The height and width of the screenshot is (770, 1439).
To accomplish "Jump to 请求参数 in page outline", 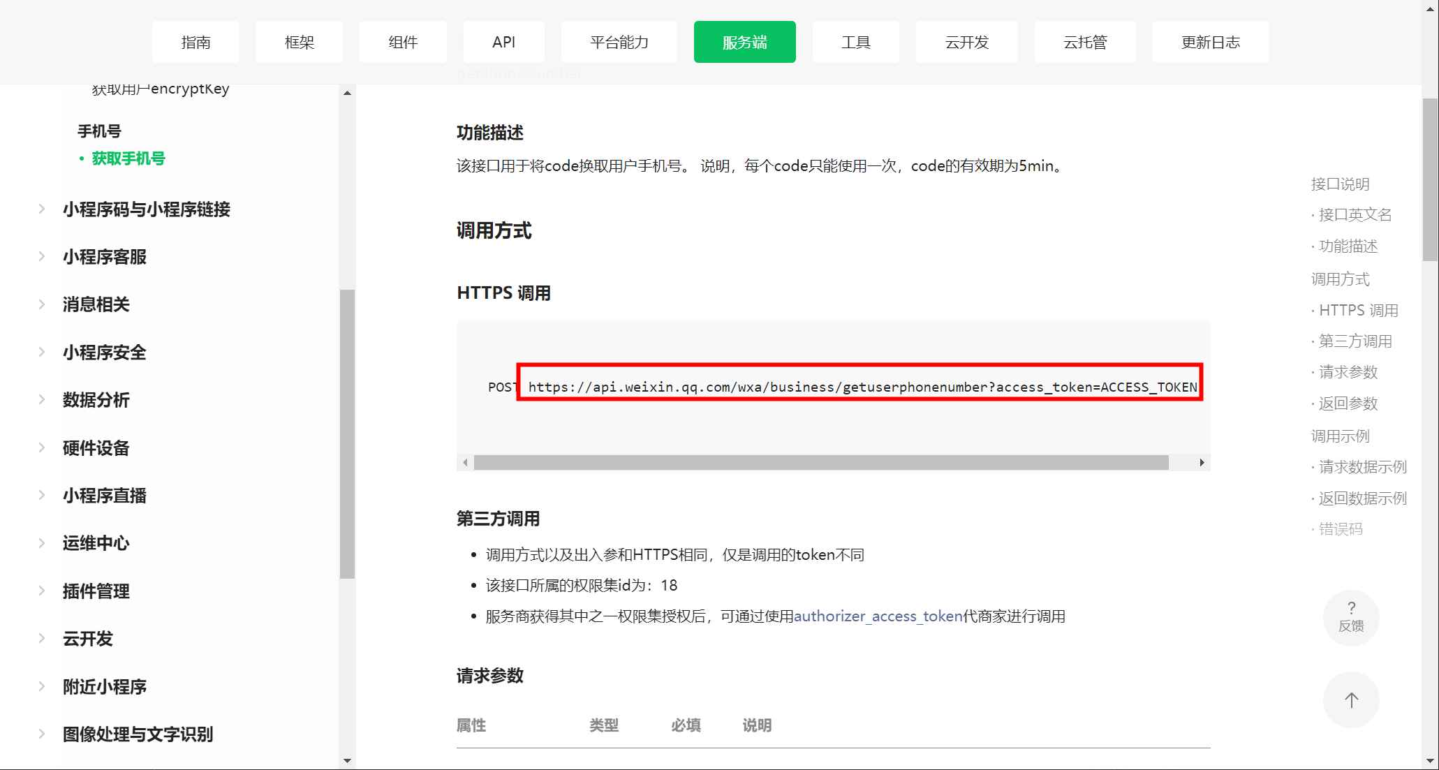I will pyautogui.click(x=1348, y=372).
